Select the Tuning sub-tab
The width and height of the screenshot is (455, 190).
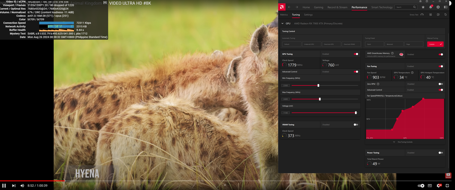tap(296, 15)
